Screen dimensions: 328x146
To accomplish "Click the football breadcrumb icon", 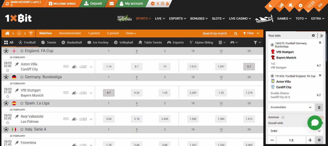I will (19, 33).
